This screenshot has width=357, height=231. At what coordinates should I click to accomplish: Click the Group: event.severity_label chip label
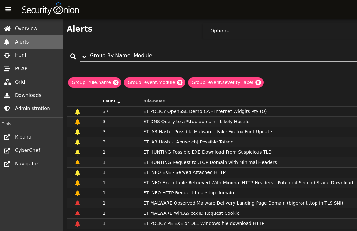pyautogui.click(x=222, y=82)
